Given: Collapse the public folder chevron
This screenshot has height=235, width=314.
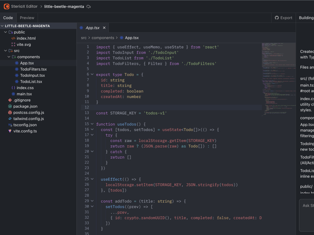Looking at the screenshot, I should coord(6,32).
